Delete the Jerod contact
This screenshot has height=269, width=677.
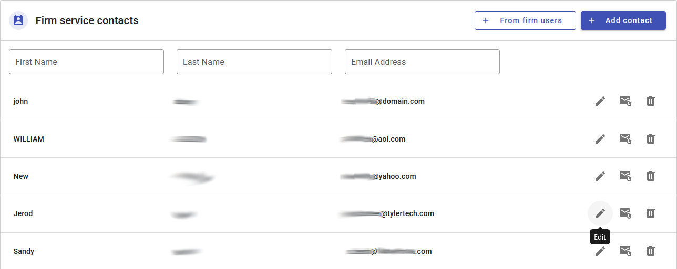pyautogui.click(x=651, y=213)
